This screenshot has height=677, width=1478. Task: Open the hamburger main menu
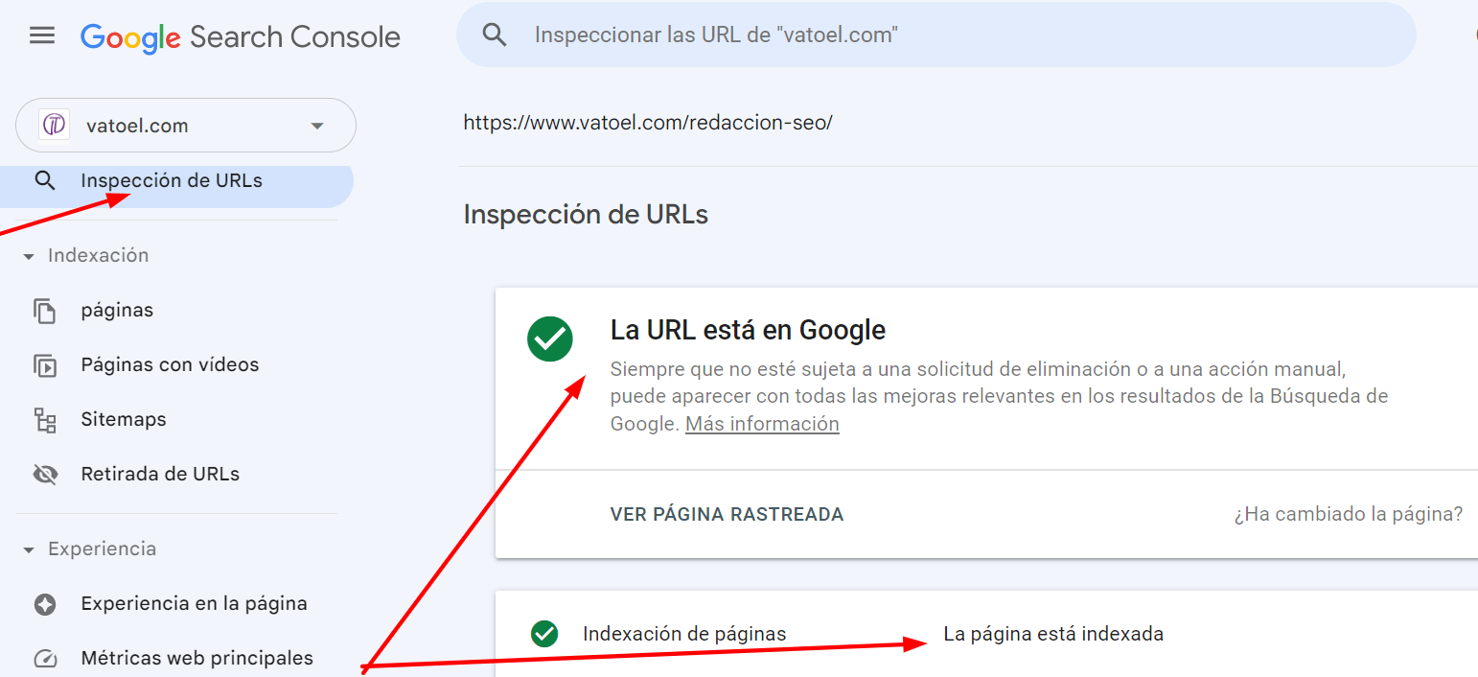(42, 36)
